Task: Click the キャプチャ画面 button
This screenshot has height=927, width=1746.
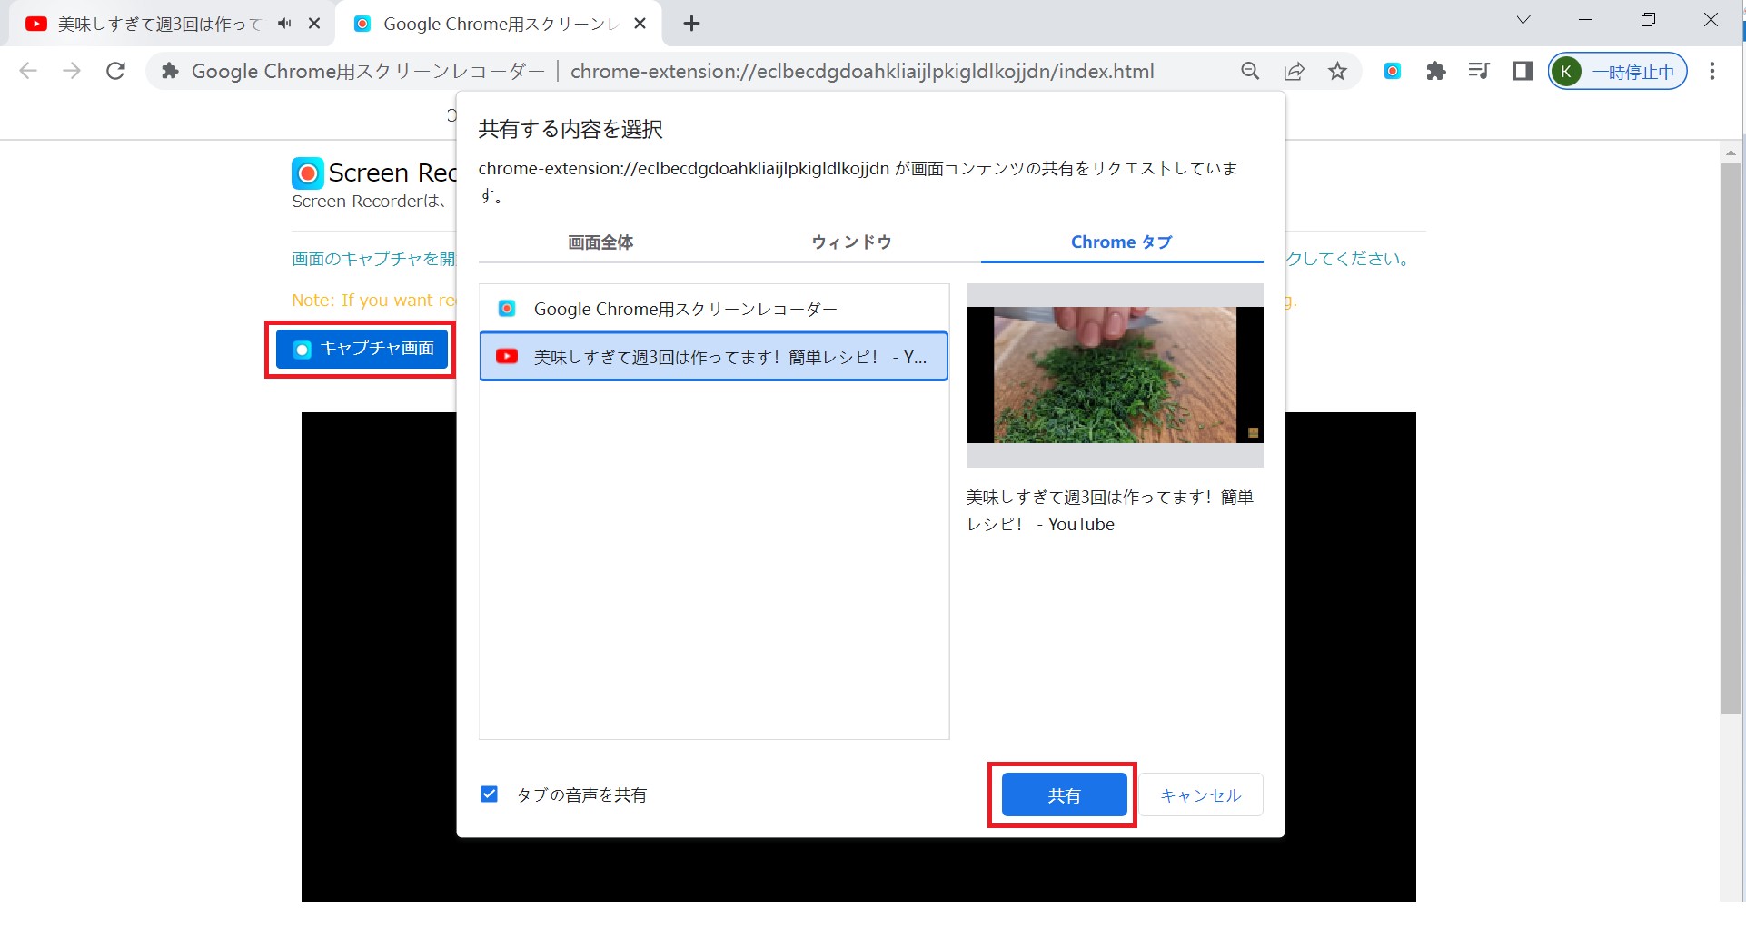Action: [x=362, y=349]
